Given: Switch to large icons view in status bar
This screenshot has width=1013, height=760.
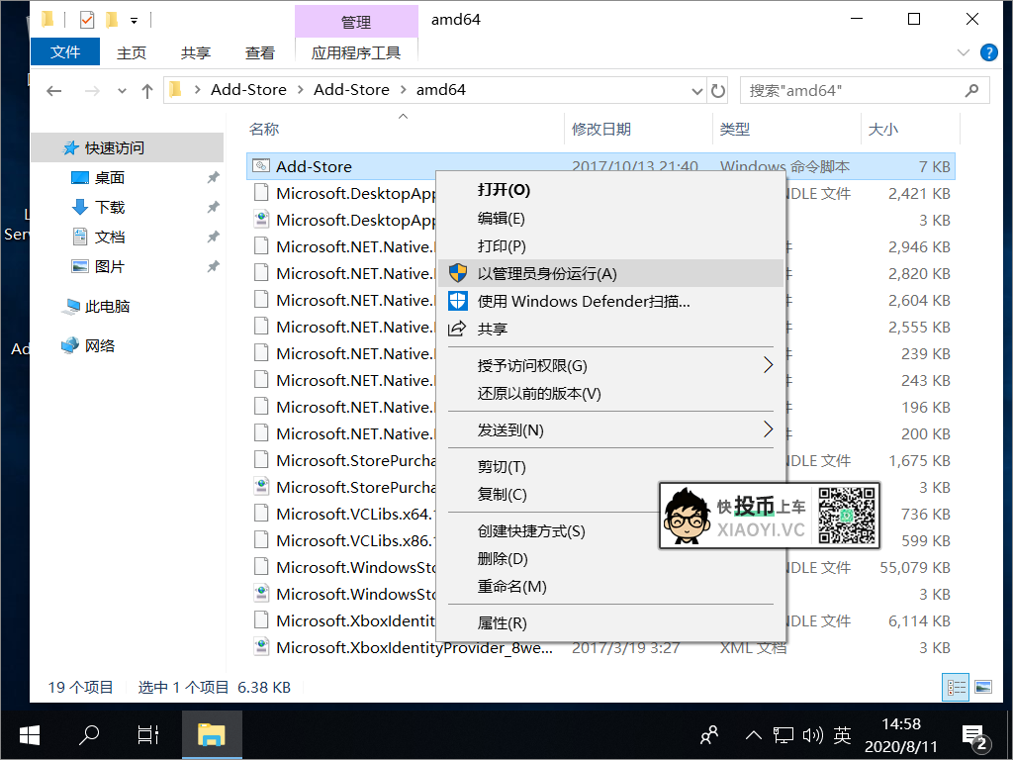Looking at the screenshot, I should coord(982,687).
